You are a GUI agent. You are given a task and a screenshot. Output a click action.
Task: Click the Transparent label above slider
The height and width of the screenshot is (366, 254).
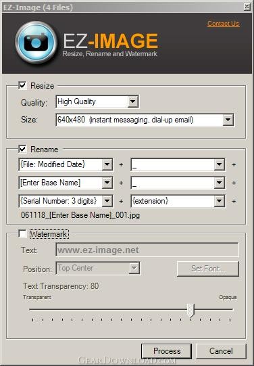(37, 297)
